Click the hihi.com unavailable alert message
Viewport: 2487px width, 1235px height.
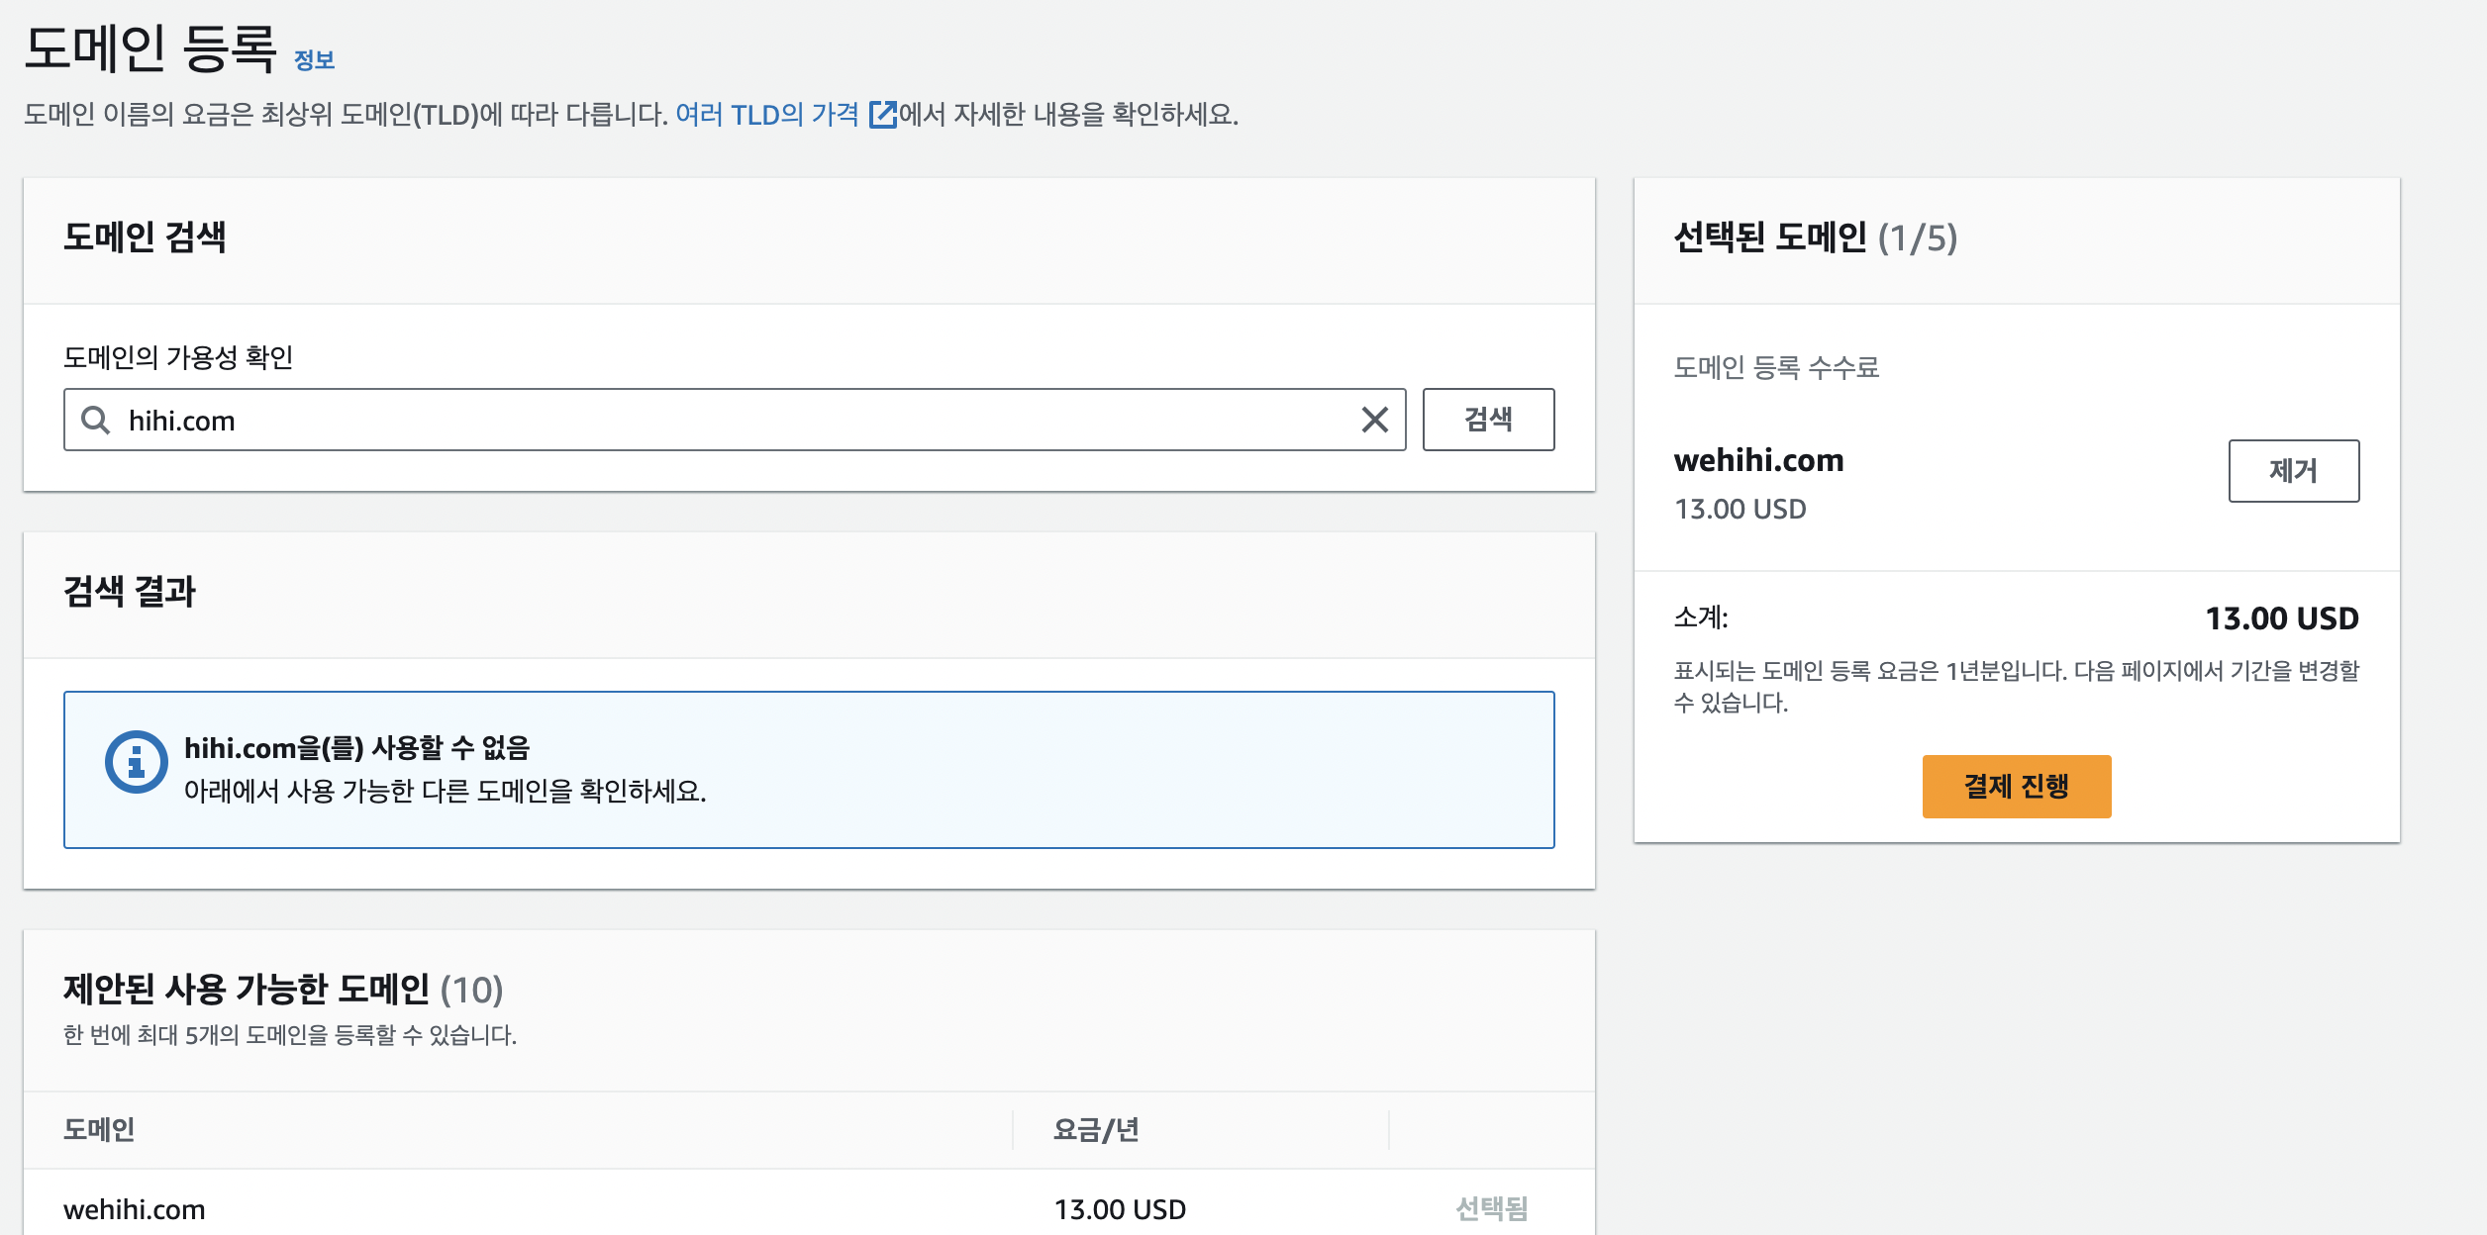(356, 747)
